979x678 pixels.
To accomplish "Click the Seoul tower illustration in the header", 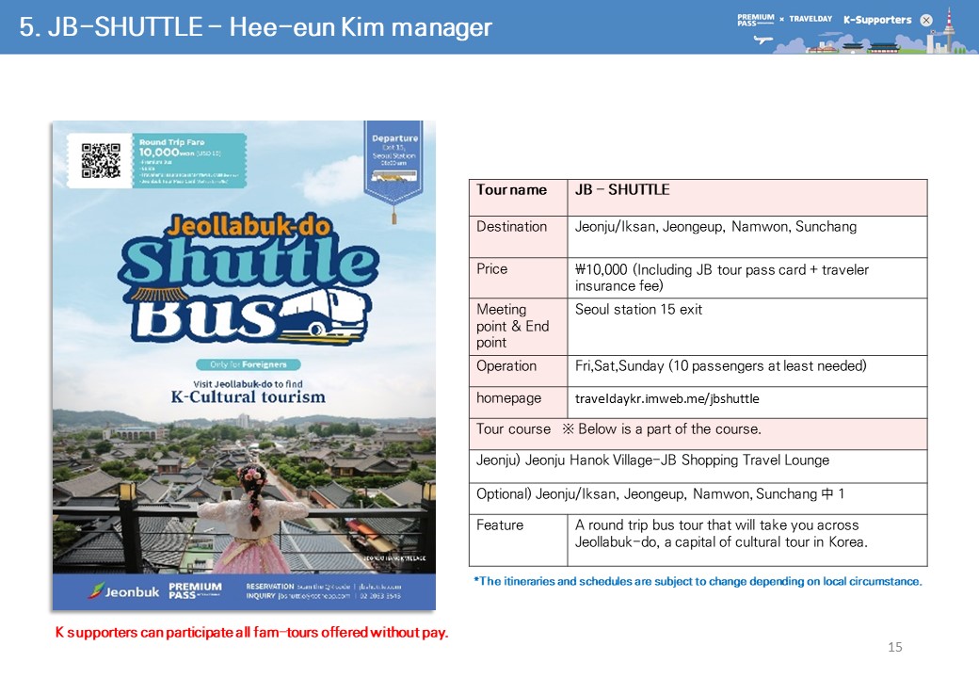I will click(949, 30).
